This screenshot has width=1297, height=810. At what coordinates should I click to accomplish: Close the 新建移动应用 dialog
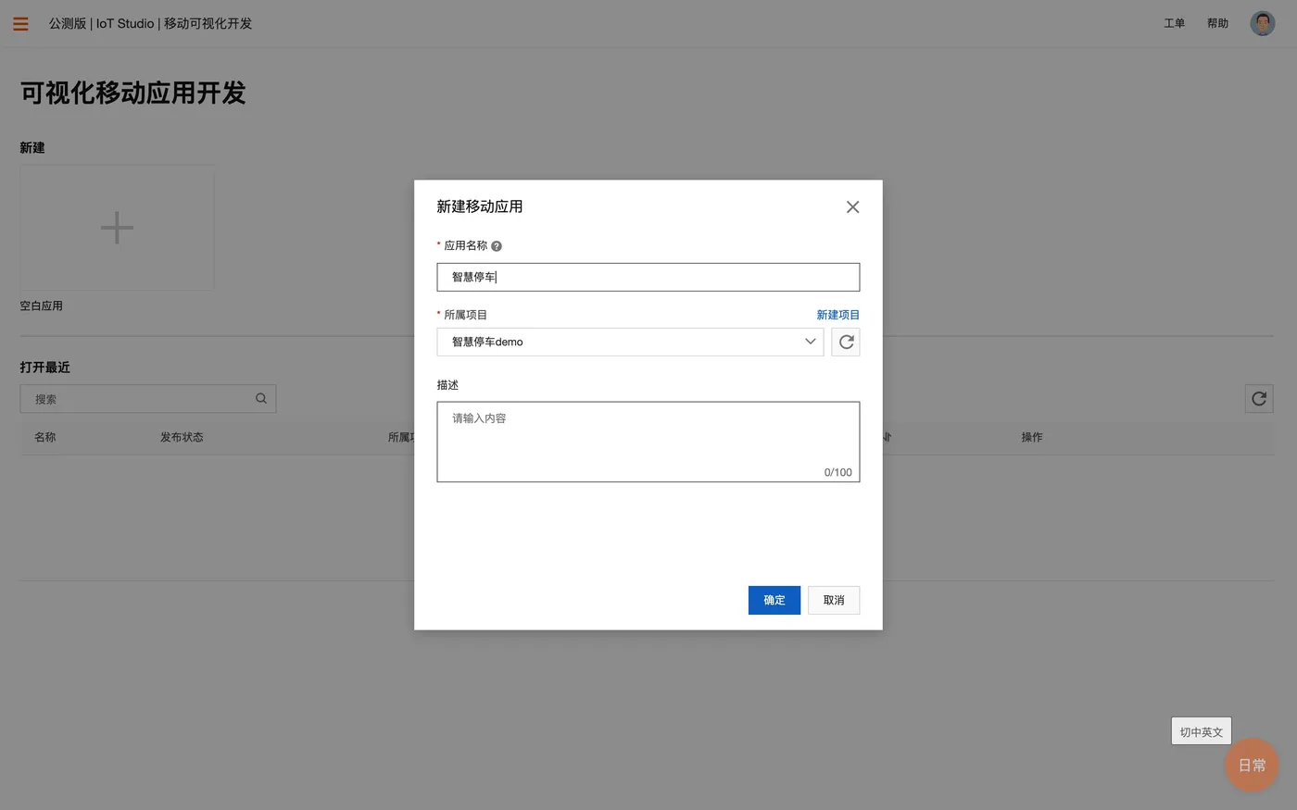click(852, 207)
